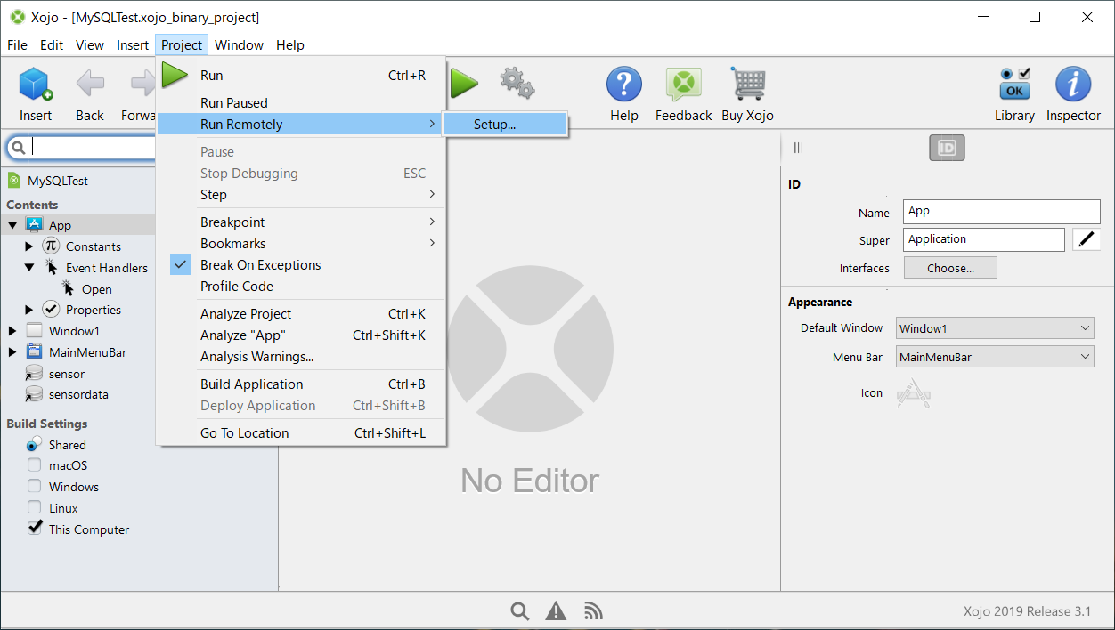Screen dimensions: 1115x630
Task: Expand the Constants tree node
Action: click(29, 246)
